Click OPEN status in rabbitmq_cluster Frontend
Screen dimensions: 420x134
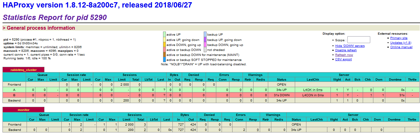281,85
